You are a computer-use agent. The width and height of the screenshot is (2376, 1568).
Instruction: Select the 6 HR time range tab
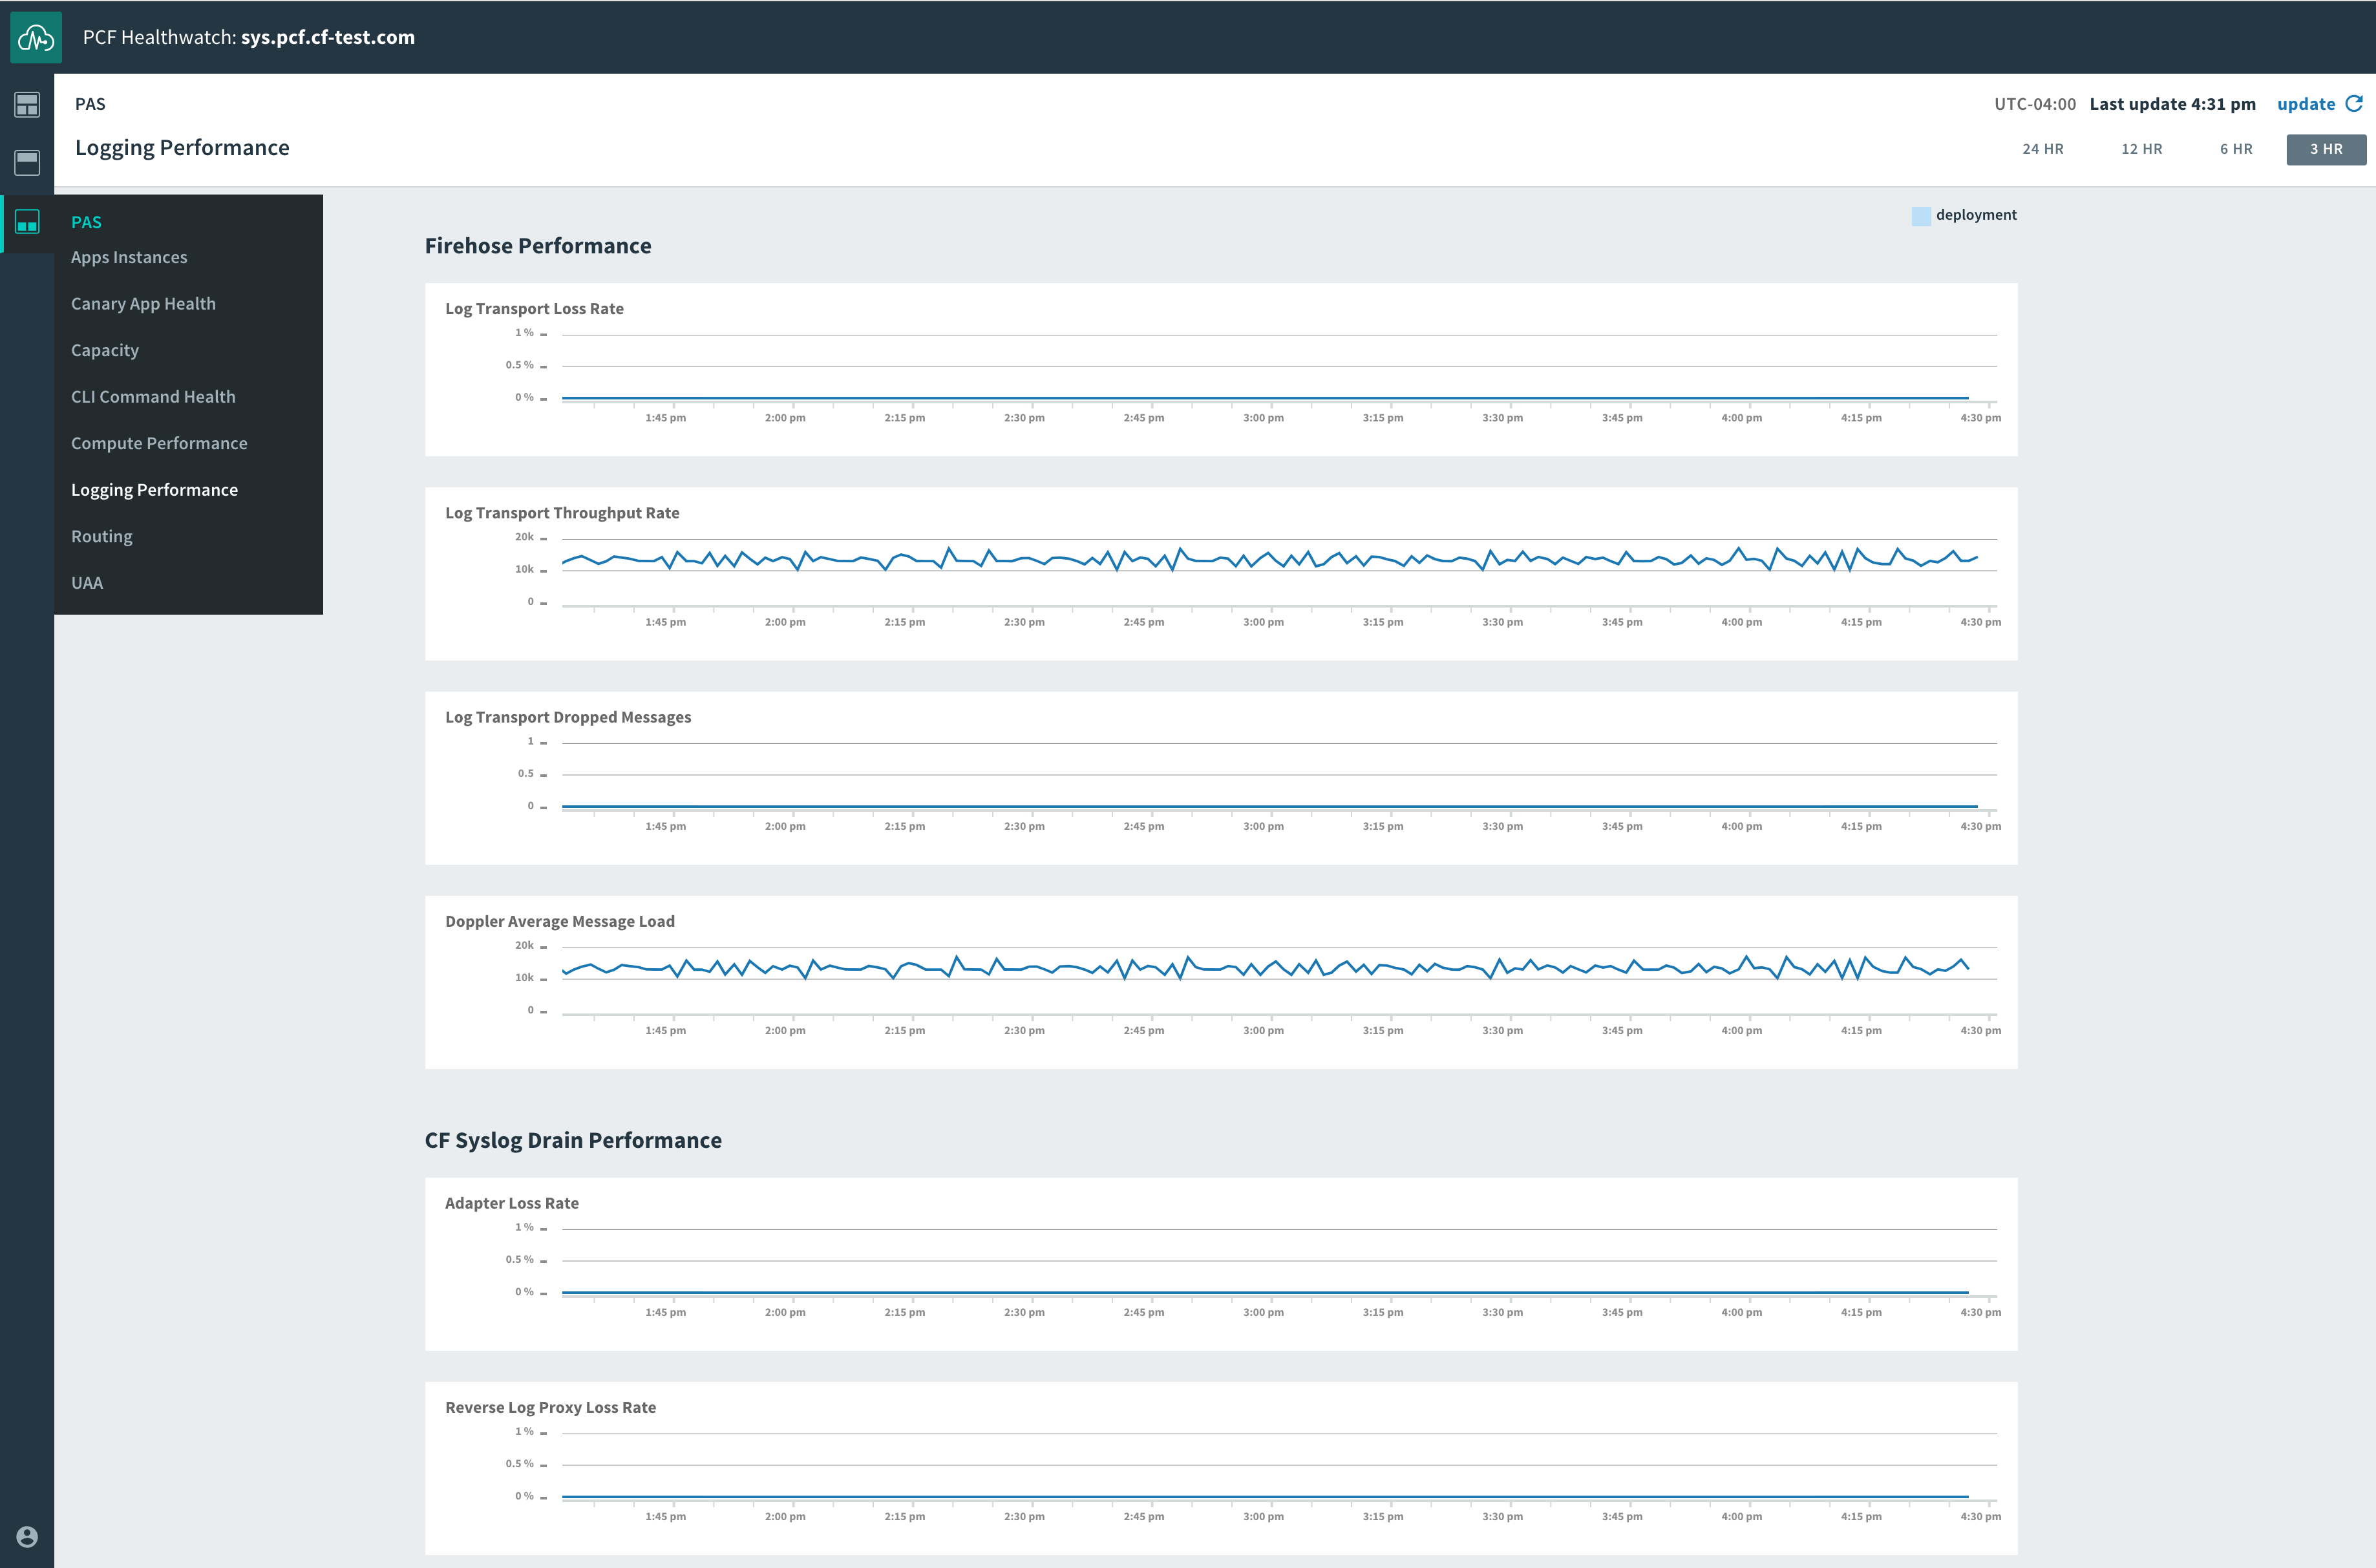[2236, 148]
